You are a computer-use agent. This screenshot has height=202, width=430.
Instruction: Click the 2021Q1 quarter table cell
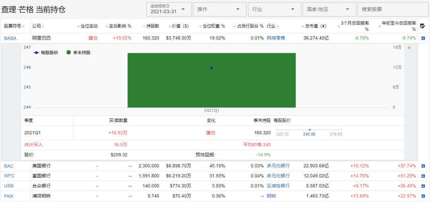[x=33, y=133]
